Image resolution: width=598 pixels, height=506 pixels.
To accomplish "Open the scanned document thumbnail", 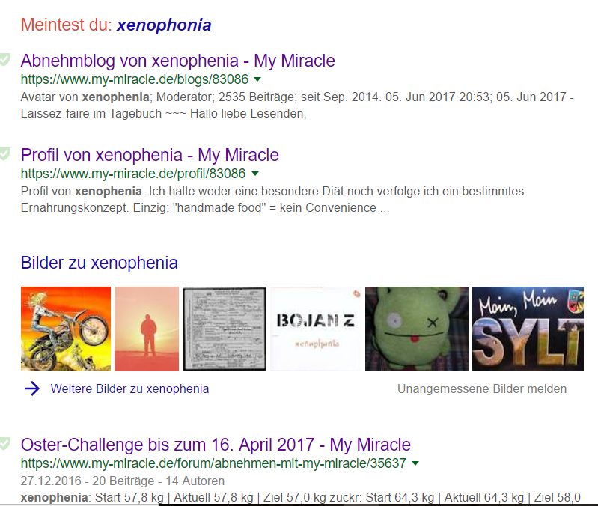I will tap(225, 329).
